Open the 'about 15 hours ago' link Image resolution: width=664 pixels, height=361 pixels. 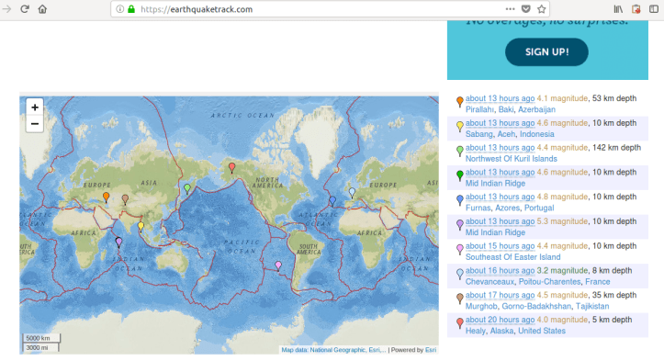click(501, 246)
